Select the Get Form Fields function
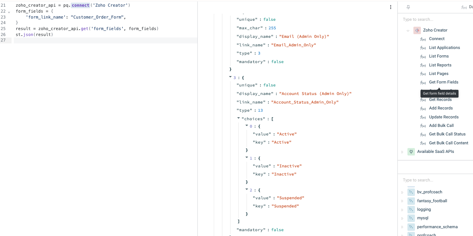Viewport: 473px width, 236px height. pyautogui.click(x=444, y=82)
